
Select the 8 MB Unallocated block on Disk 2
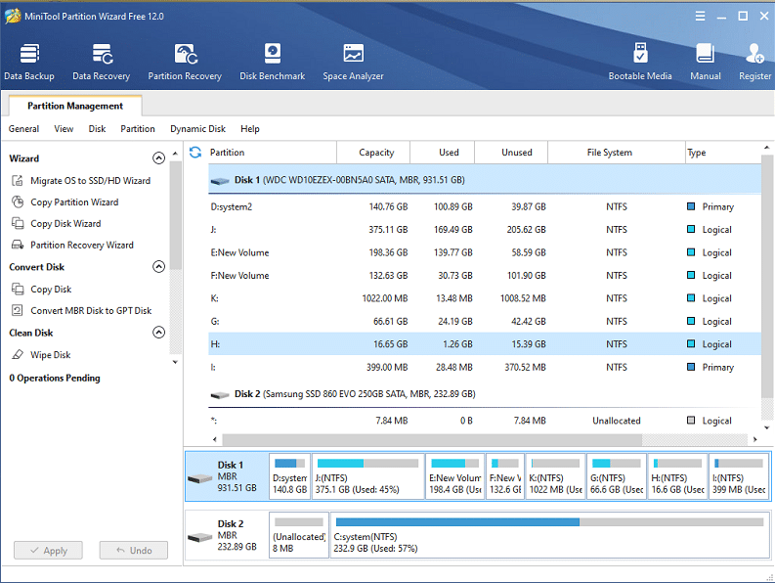(299, 535)
